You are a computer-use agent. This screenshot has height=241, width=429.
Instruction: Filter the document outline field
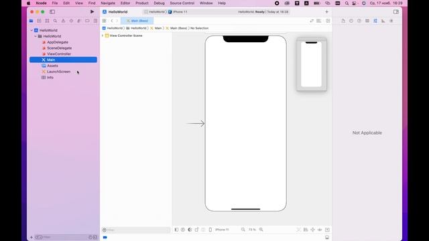136,230
